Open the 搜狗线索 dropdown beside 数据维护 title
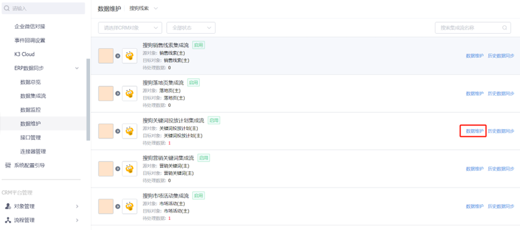Viewport: 520px width, 230px height. click(144, 8)
